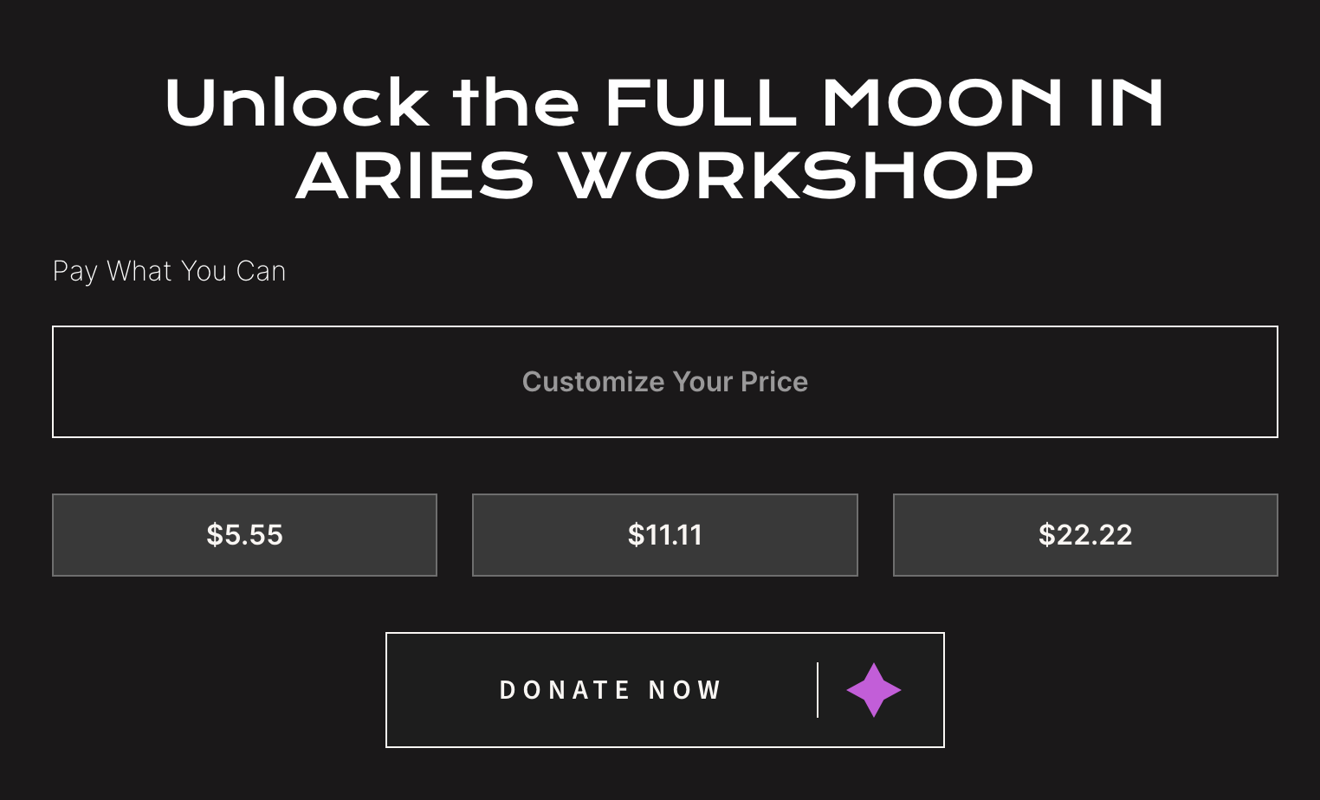Image resolution: width=1320 pixels, height=800 pixels.
Task: Pick the $22.22 donation tier
Action: pos(1085,535)
